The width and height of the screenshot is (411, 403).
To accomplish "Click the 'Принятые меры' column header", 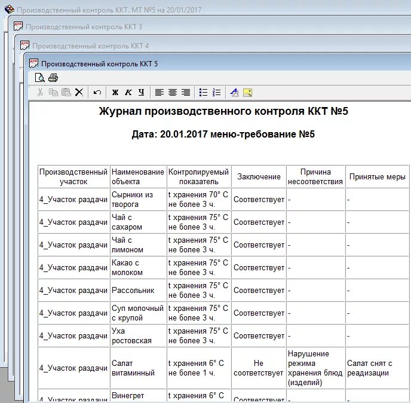I will point(377,176).
